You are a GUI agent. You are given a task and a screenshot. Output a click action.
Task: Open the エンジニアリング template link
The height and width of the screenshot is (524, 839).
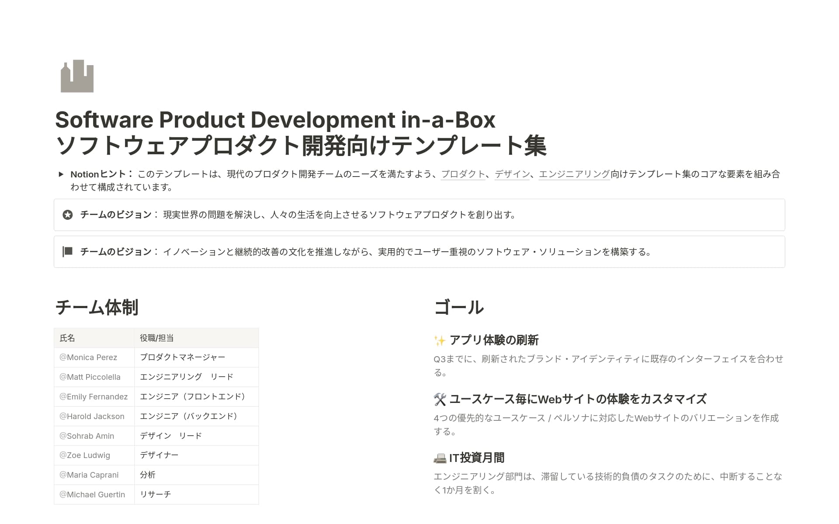point(574,174)
